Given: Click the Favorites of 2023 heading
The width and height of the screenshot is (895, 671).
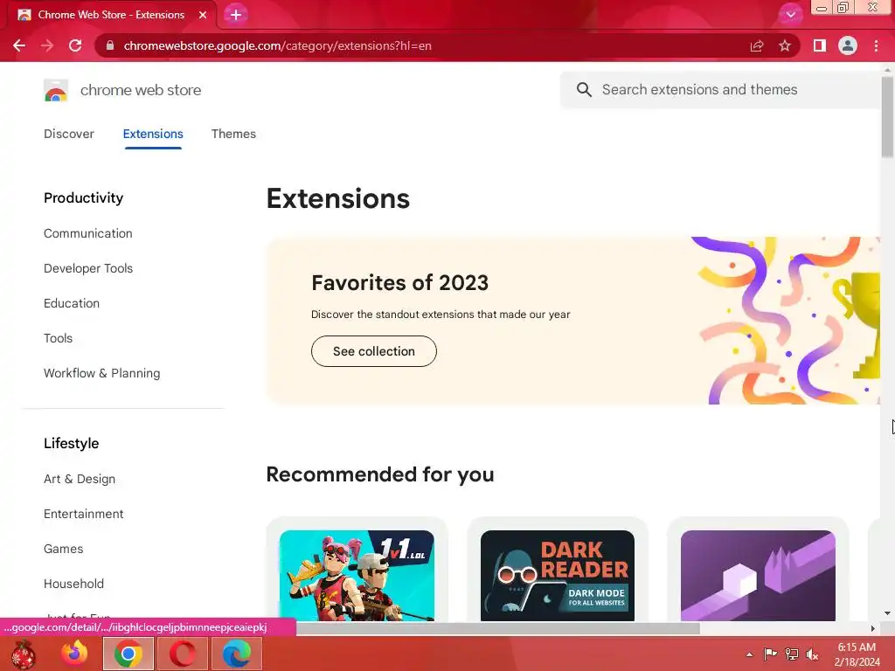Looking at the screenshot, I should coord(399,283).
